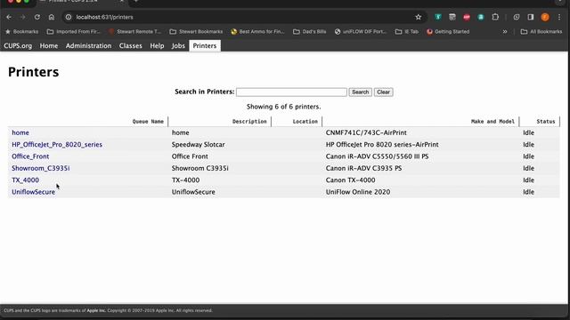Switch to the Classes tab
570x320 pixels.
pyautogui.click(x=131, y=45)
